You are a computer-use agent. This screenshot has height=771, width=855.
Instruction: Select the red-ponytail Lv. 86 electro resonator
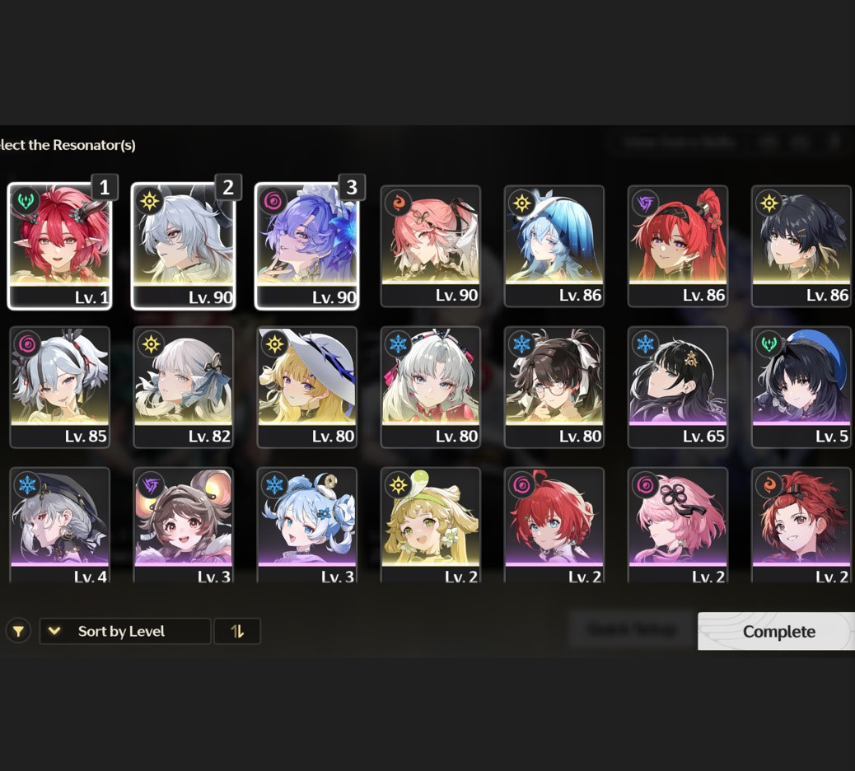[678, 246]
